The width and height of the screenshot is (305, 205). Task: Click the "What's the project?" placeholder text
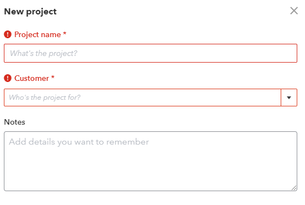pos(44,53)
